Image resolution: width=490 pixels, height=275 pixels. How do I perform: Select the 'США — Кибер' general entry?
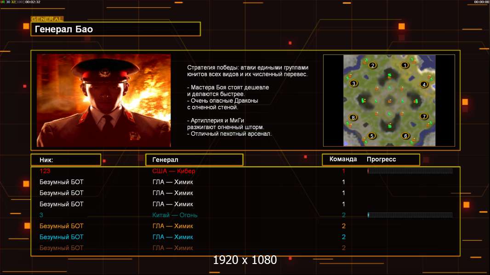[173, 170]
